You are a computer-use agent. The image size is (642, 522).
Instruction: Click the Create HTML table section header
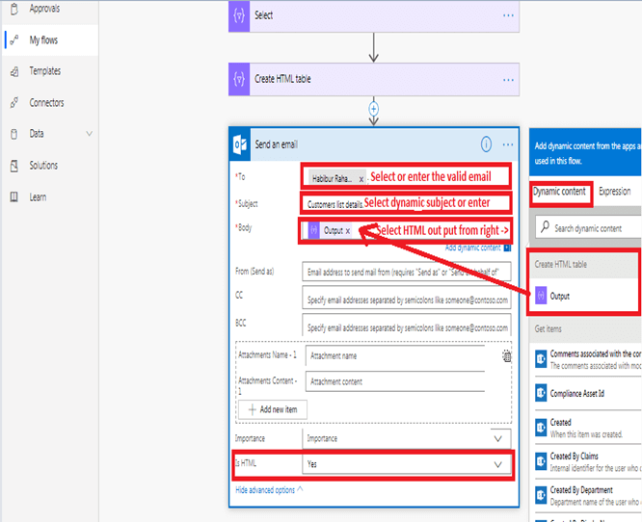point(584,265)
